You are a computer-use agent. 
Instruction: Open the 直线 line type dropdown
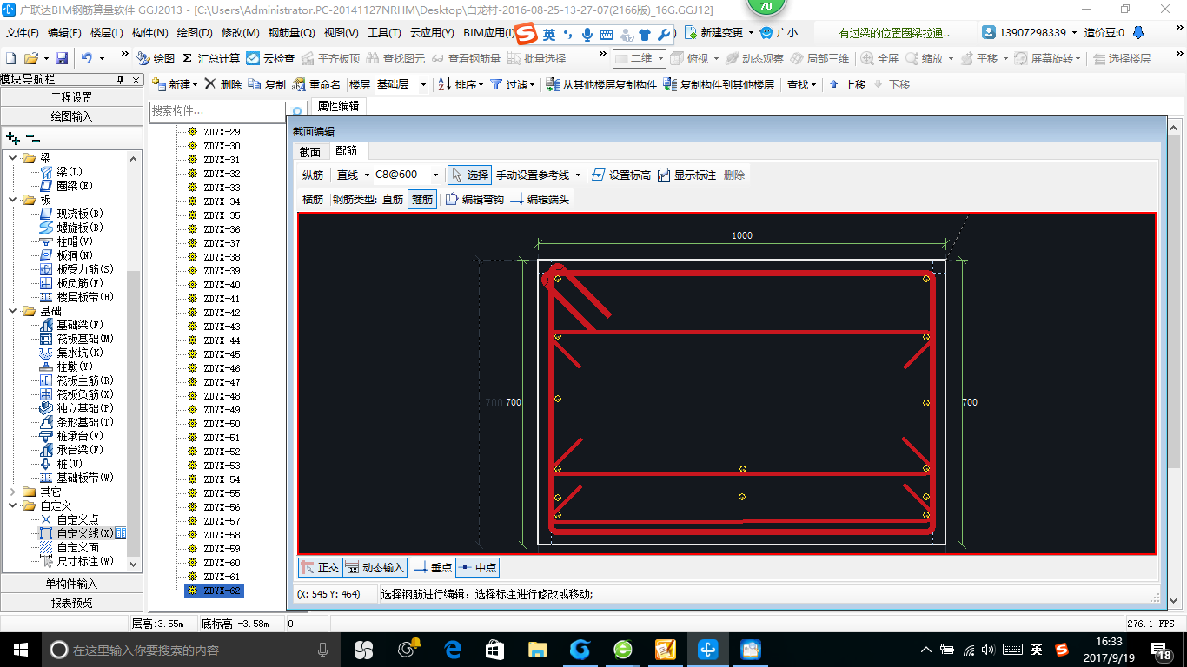tap(367, 175)
